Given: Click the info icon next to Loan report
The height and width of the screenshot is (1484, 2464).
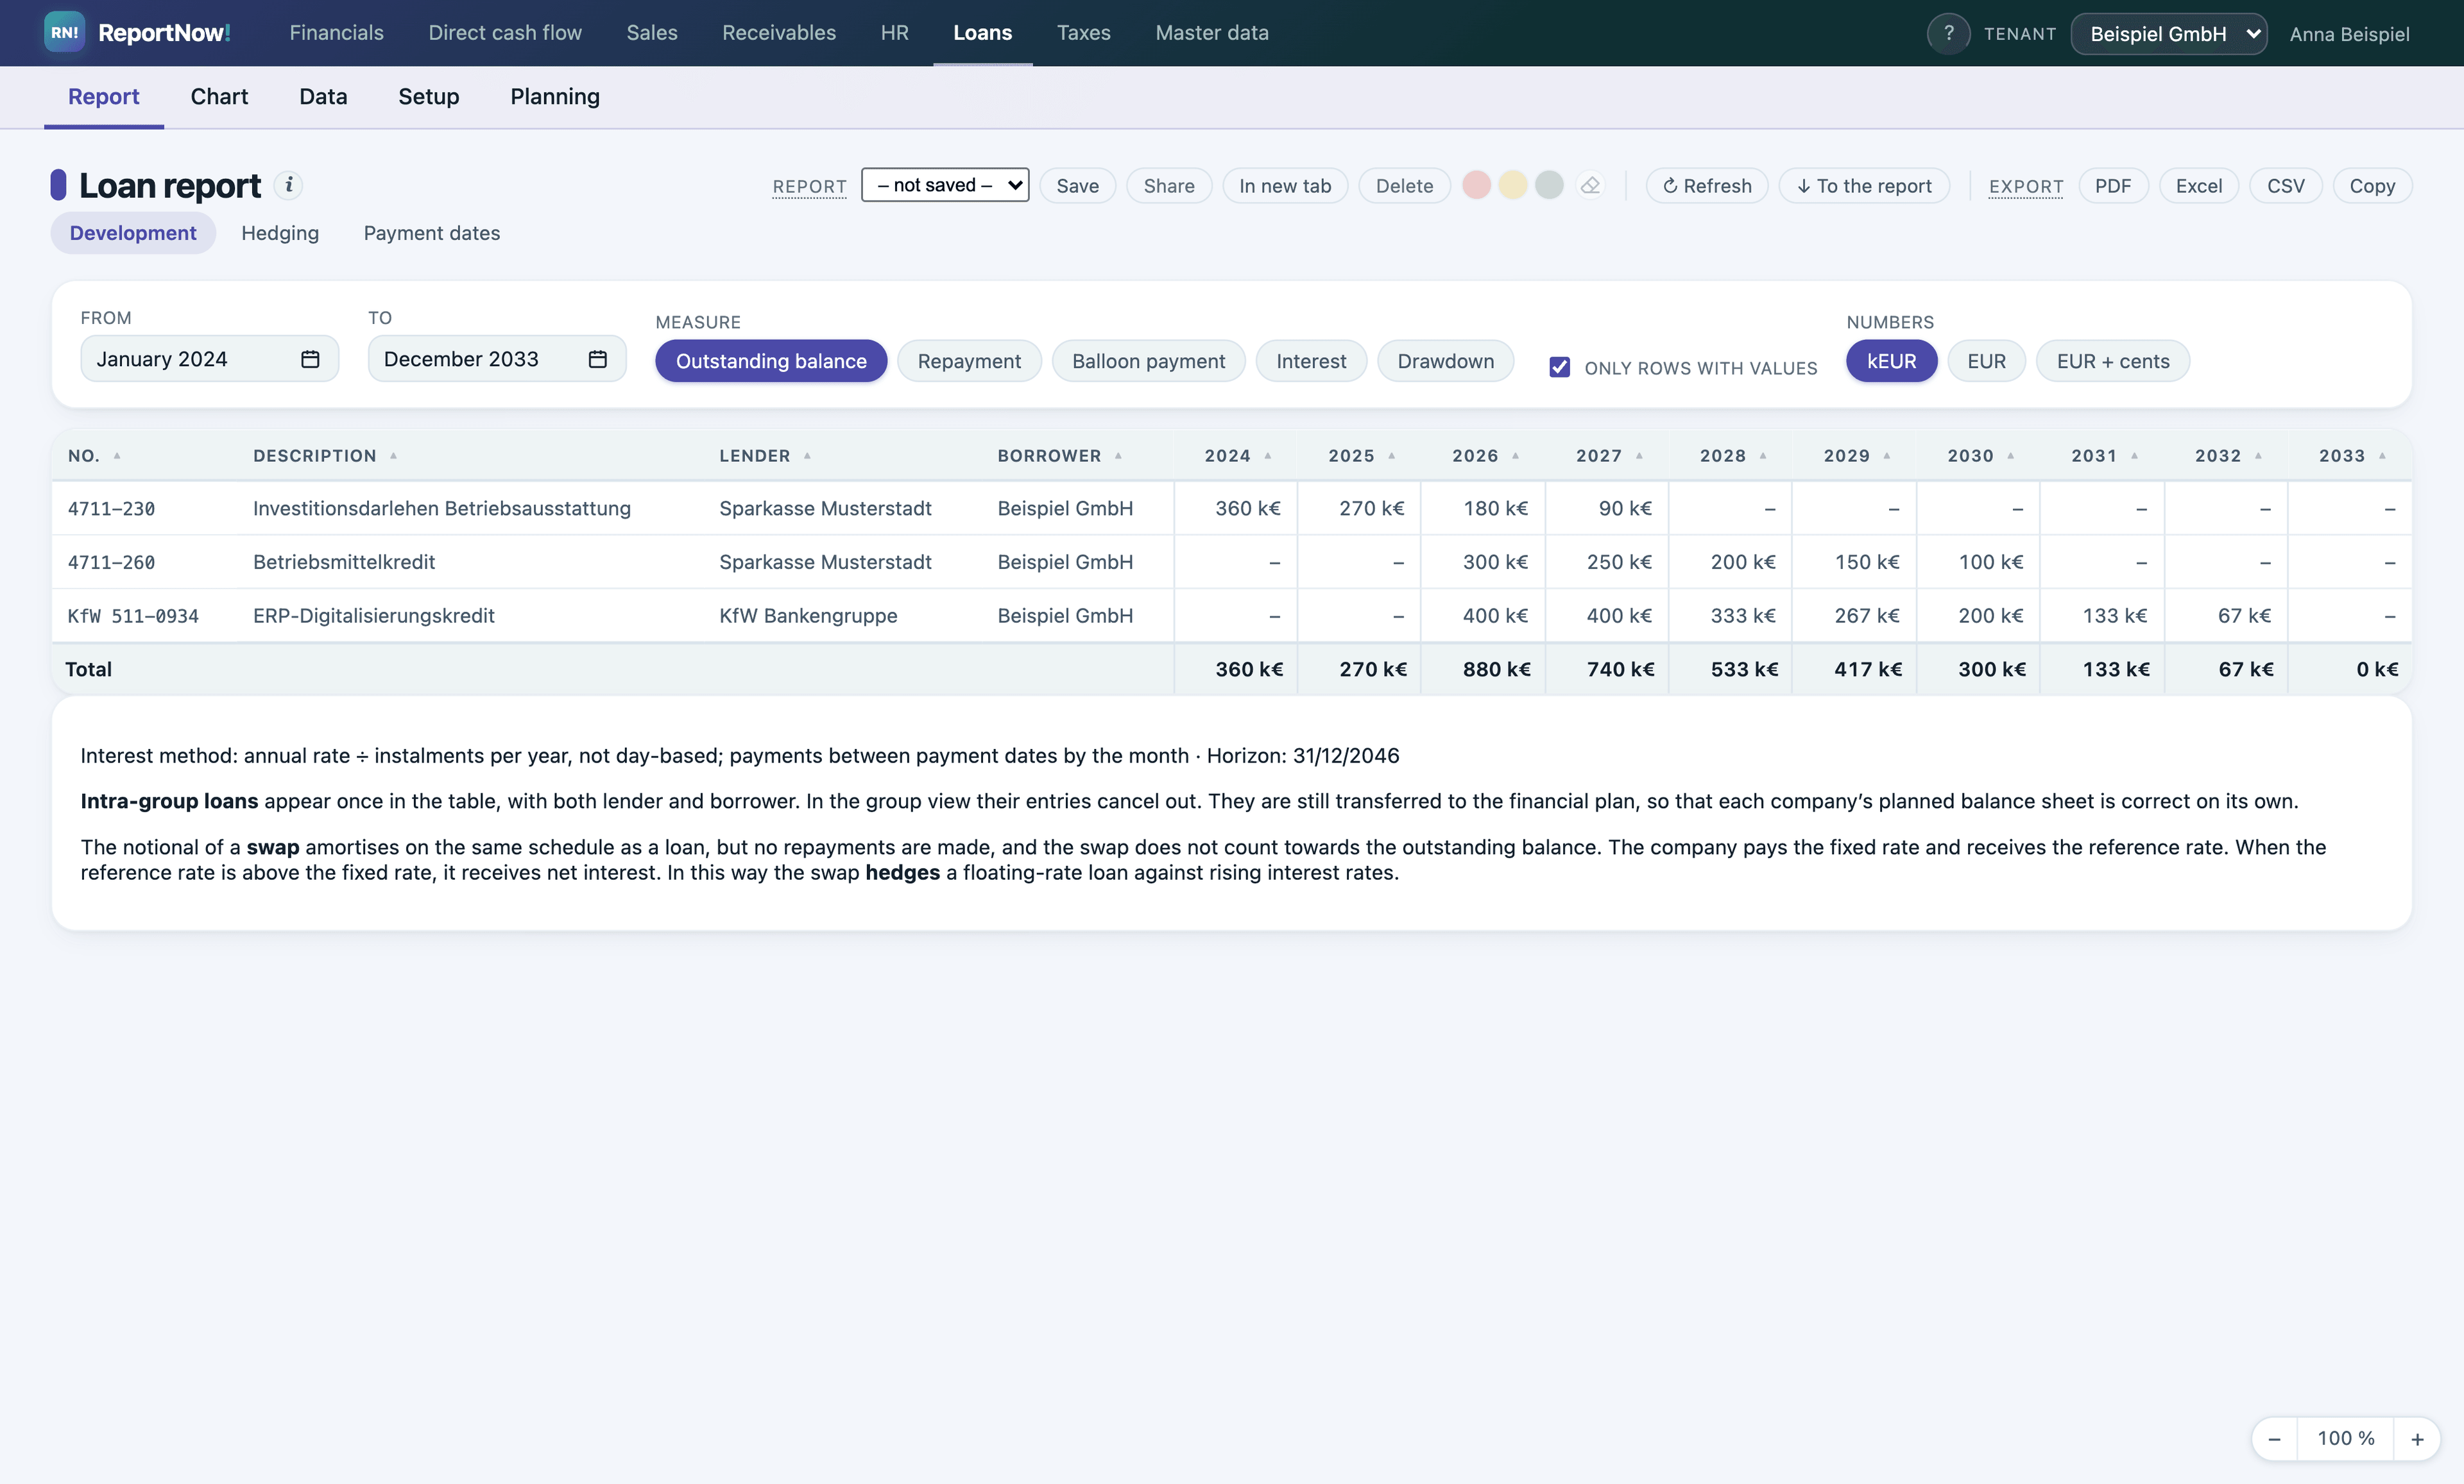Looking at the screenshot, I should pos(288,185).
